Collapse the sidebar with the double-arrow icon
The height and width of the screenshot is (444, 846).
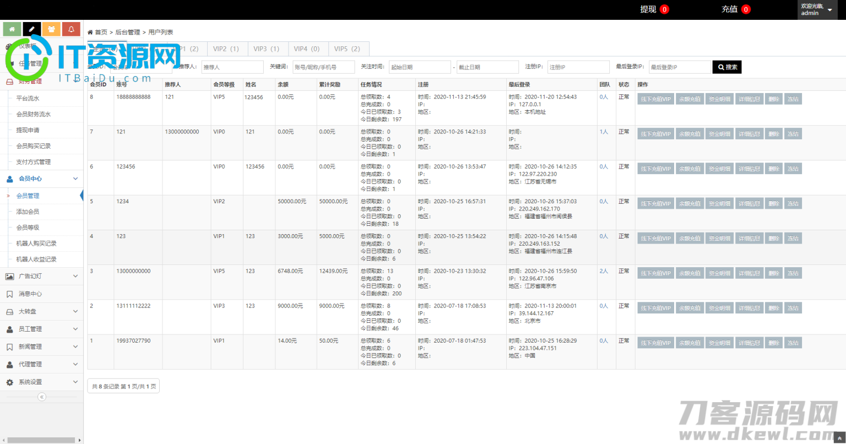pos(42,397)
